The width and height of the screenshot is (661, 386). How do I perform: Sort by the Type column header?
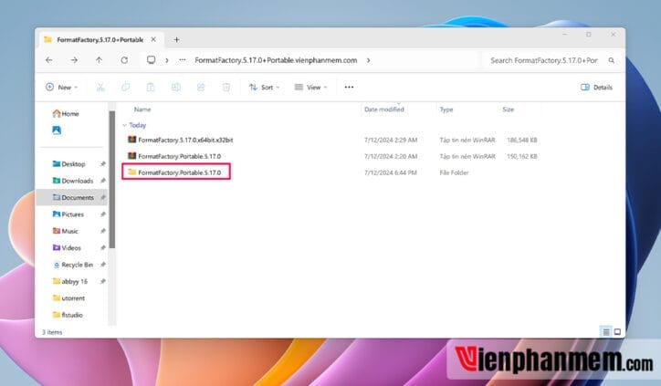(446, 110)
